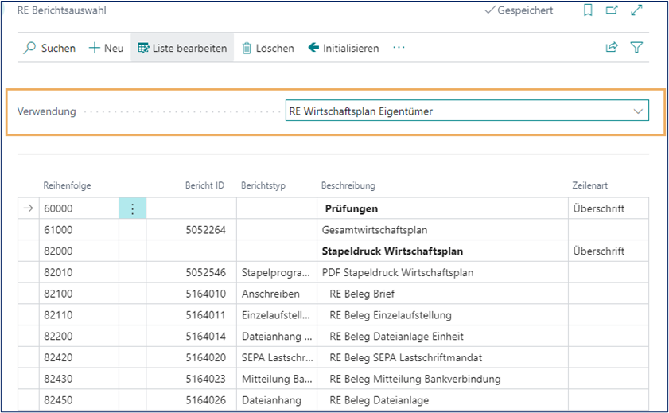This screenshot has width=669, height=413.
Task: Sort by the Reihenfolge column header
Action: [67, 185]
